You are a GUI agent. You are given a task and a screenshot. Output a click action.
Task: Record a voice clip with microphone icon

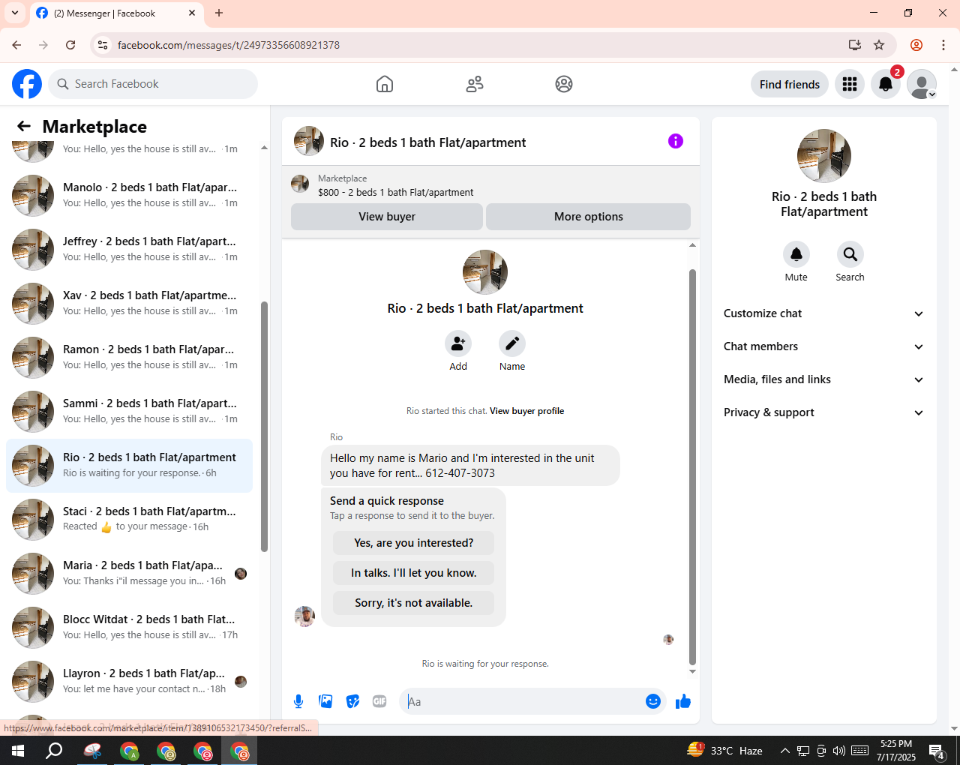(298, 701)
